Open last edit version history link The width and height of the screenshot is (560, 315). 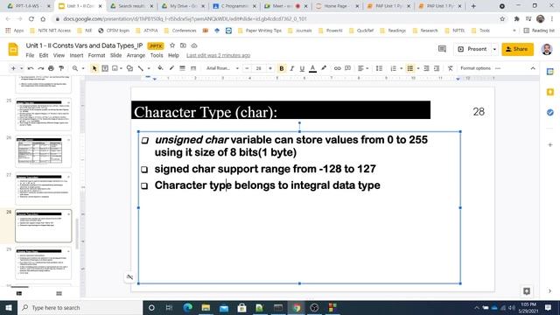(218, 55)
